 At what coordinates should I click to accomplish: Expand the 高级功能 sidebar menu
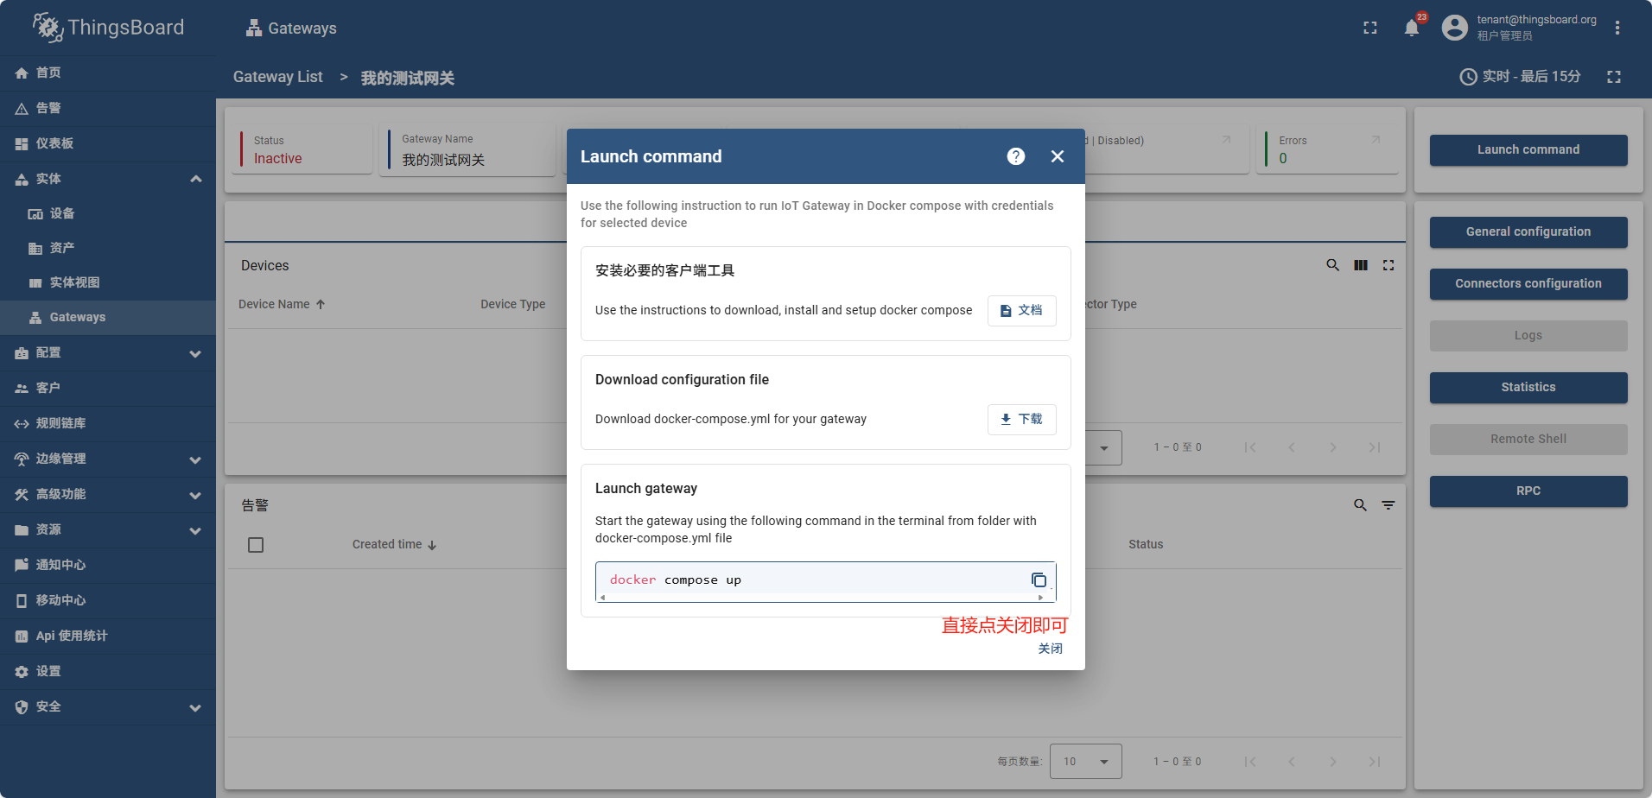coord(195,495)
